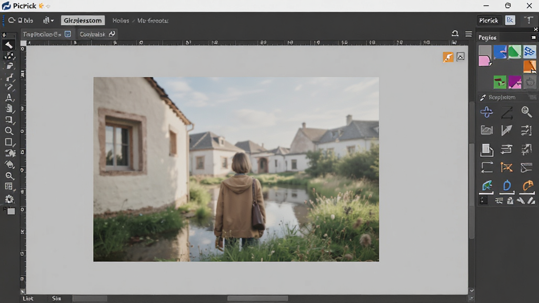
Task: Select the hammer-shaped tool in left toolbar
Action: (x=9, y=45)
